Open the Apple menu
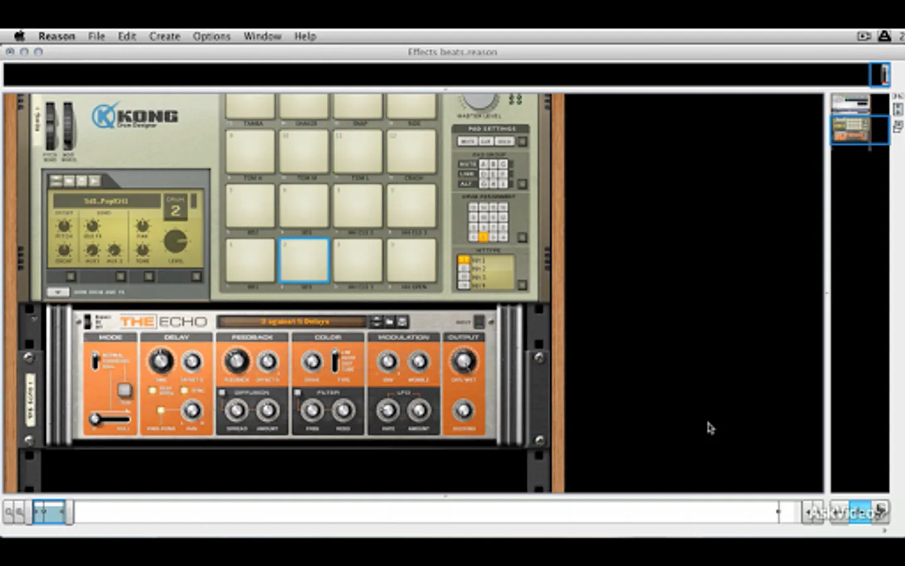Screen dimensions: 905x566 point(19,36)
